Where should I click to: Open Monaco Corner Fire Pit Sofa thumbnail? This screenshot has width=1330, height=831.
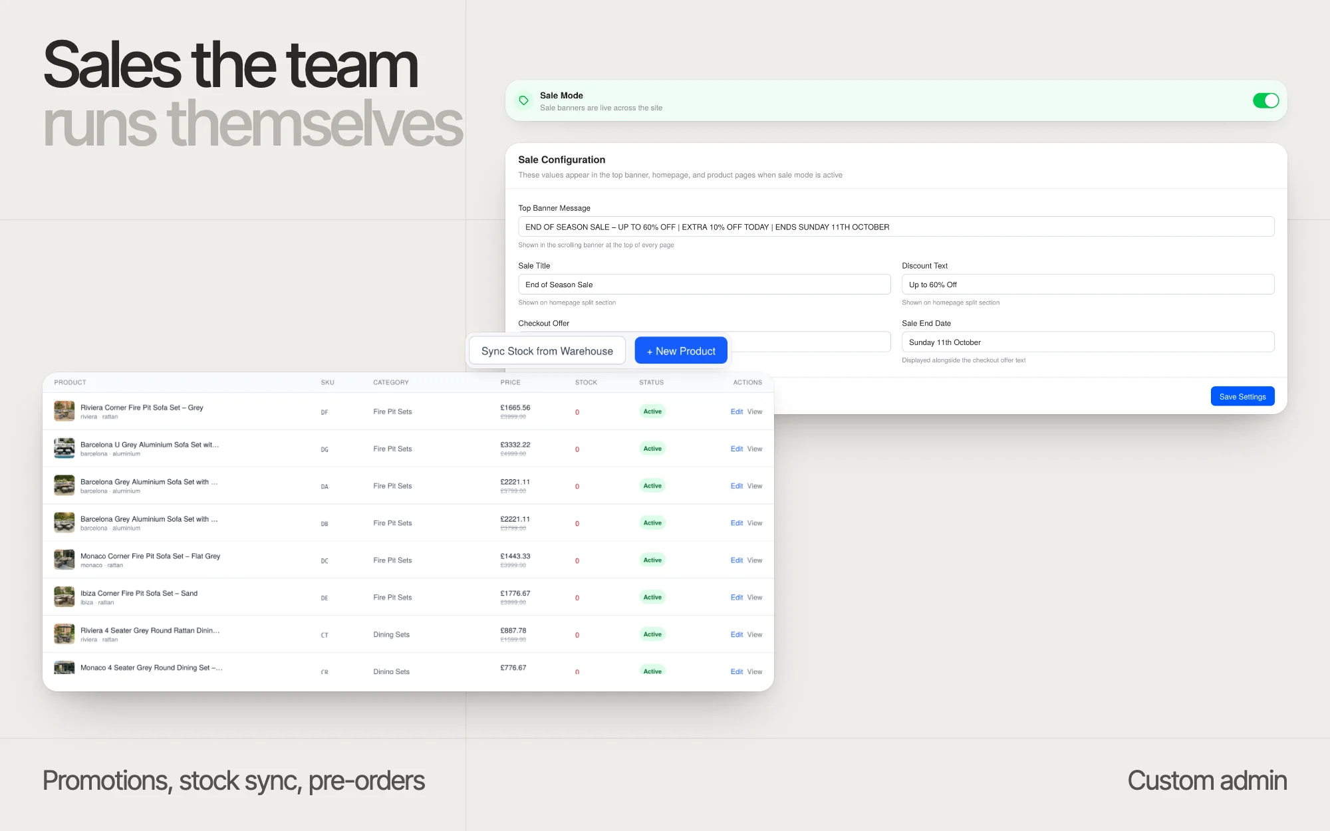(x=65, y=560)
